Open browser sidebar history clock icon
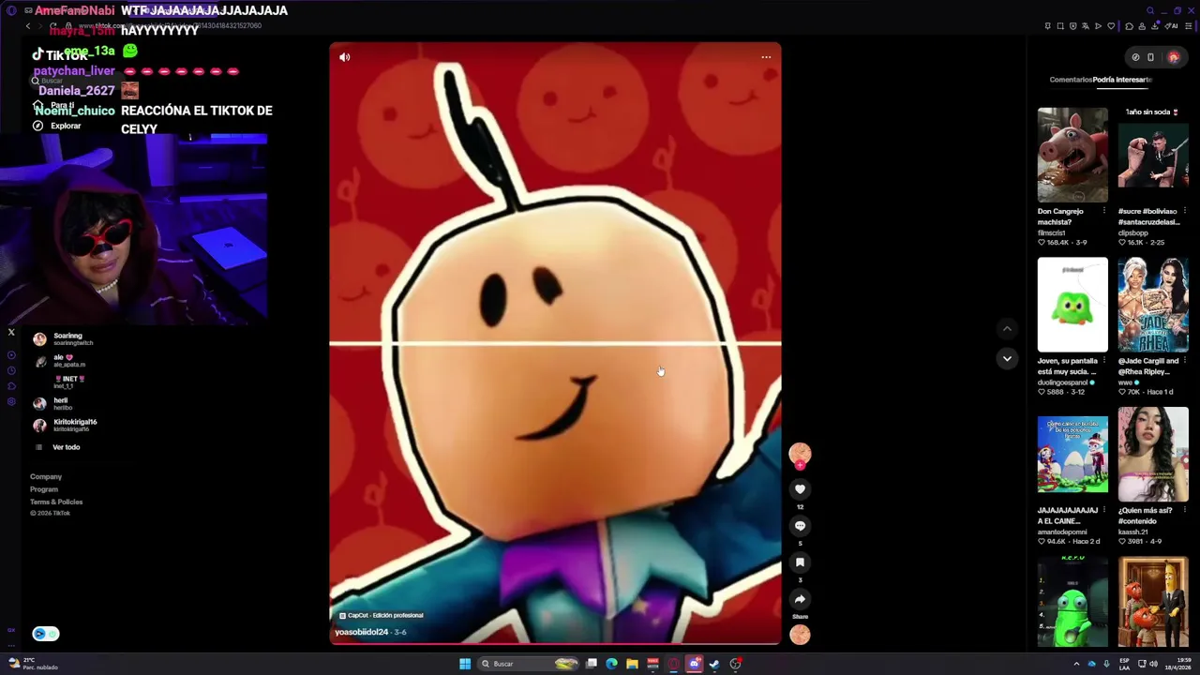This screenshot has width=1200, height=675. [x=11, y=371]
